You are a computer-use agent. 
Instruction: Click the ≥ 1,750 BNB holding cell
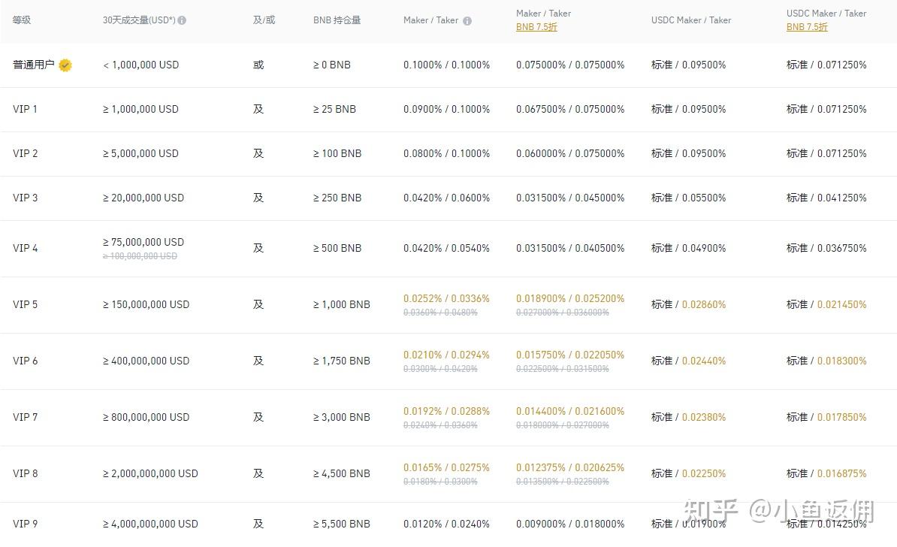(342, 361)
